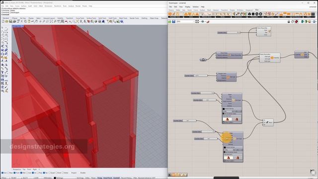
Task: Open Grasshopper Solution menu
Action: (x=195, y=6)
